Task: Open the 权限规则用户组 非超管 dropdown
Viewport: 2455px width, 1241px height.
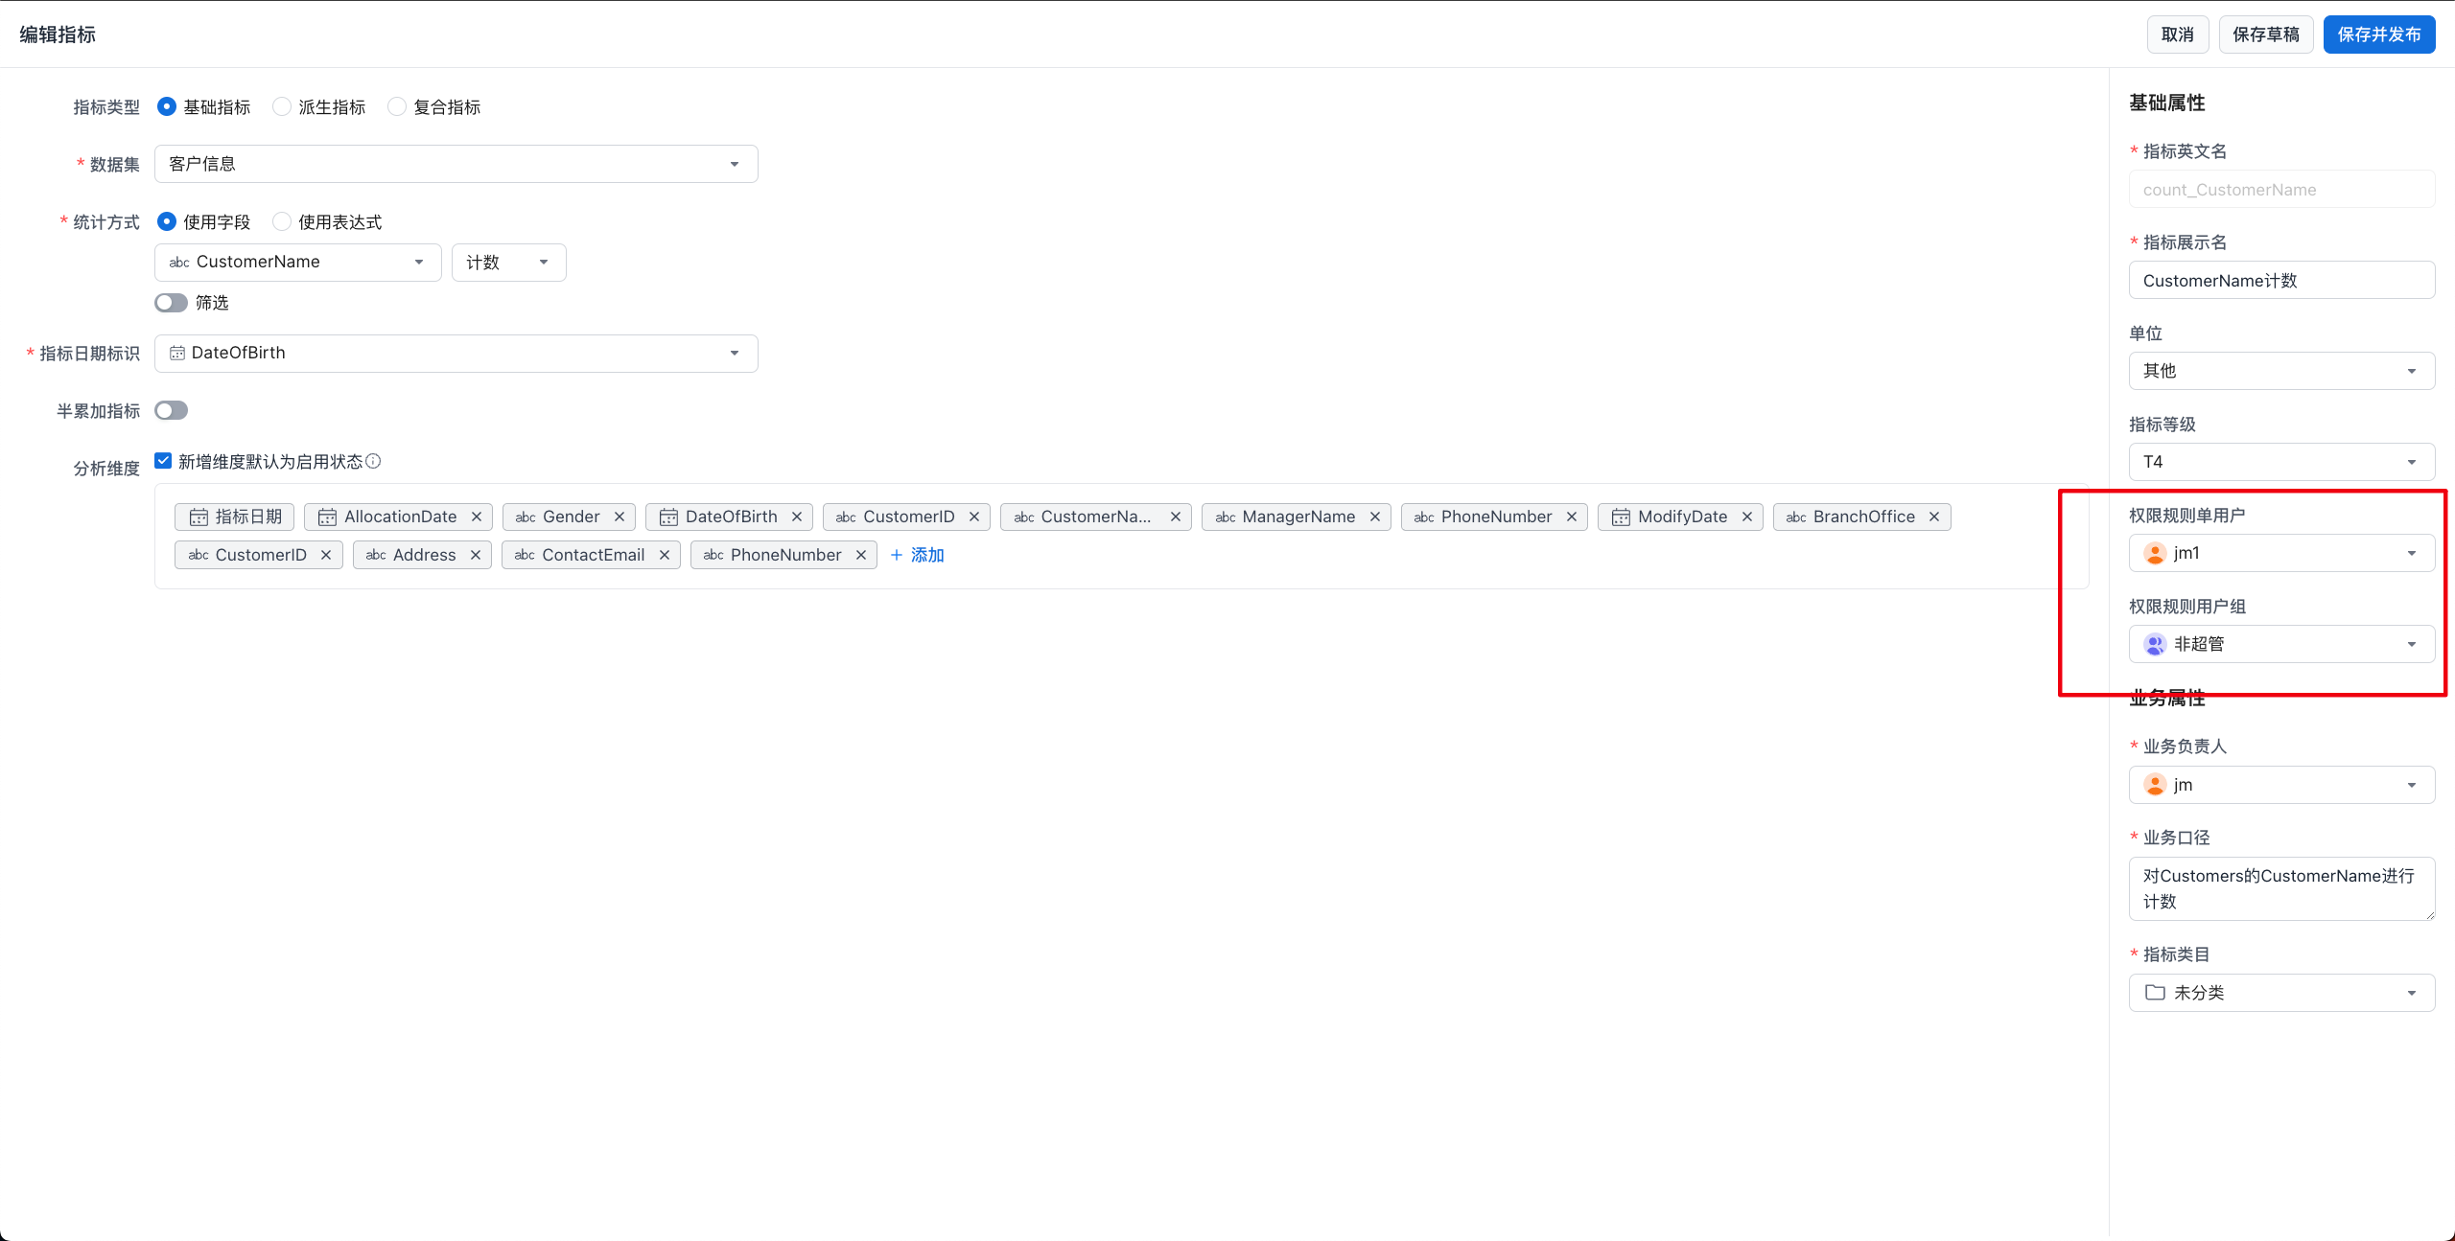Action: 2280,644
